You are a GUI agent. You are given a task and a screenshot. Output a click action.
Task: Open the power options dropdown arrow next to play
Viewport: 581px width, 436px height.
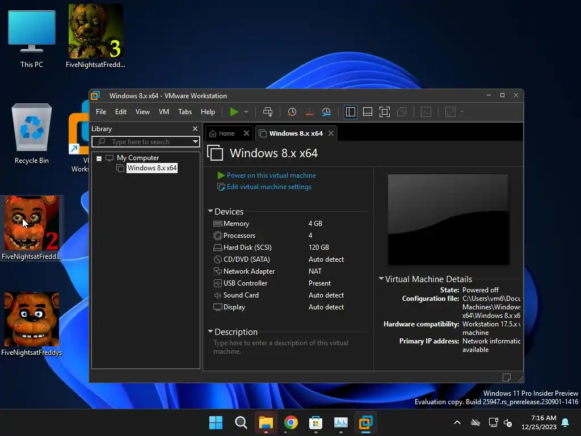tap(246, 112)
